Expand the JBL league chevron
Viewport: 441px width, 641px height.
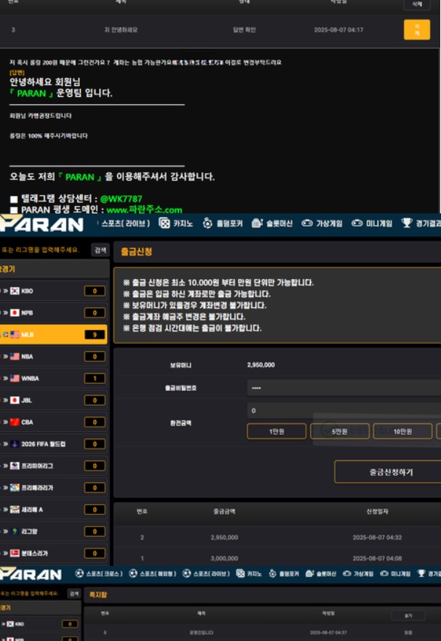[x=6, y=400]
